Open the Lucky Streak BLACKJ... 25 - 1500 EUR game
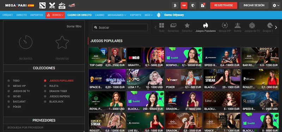Image resolution: width=282 pixels, height=132 pixels. [222, 80]
